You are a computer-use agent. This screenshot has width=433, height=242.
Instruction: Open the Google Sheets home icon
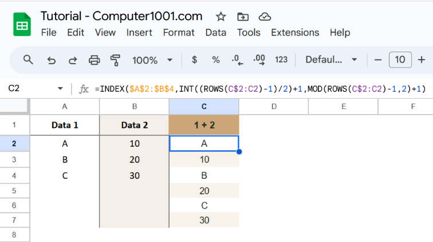coord(22,24)
